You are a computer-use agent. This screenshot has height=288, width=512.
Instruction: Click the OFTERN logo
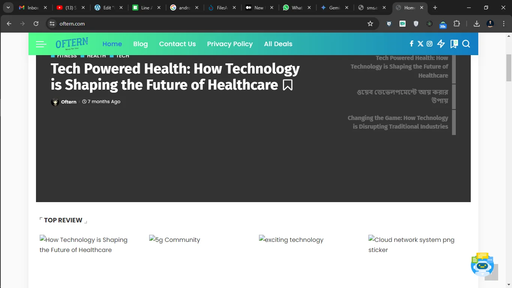click(x=72, y=43)
